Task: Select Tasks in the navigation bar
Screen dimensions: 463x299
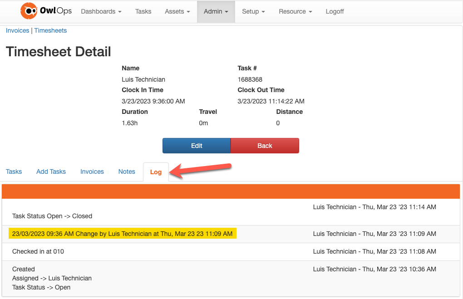Action: (x=143, y=11)
